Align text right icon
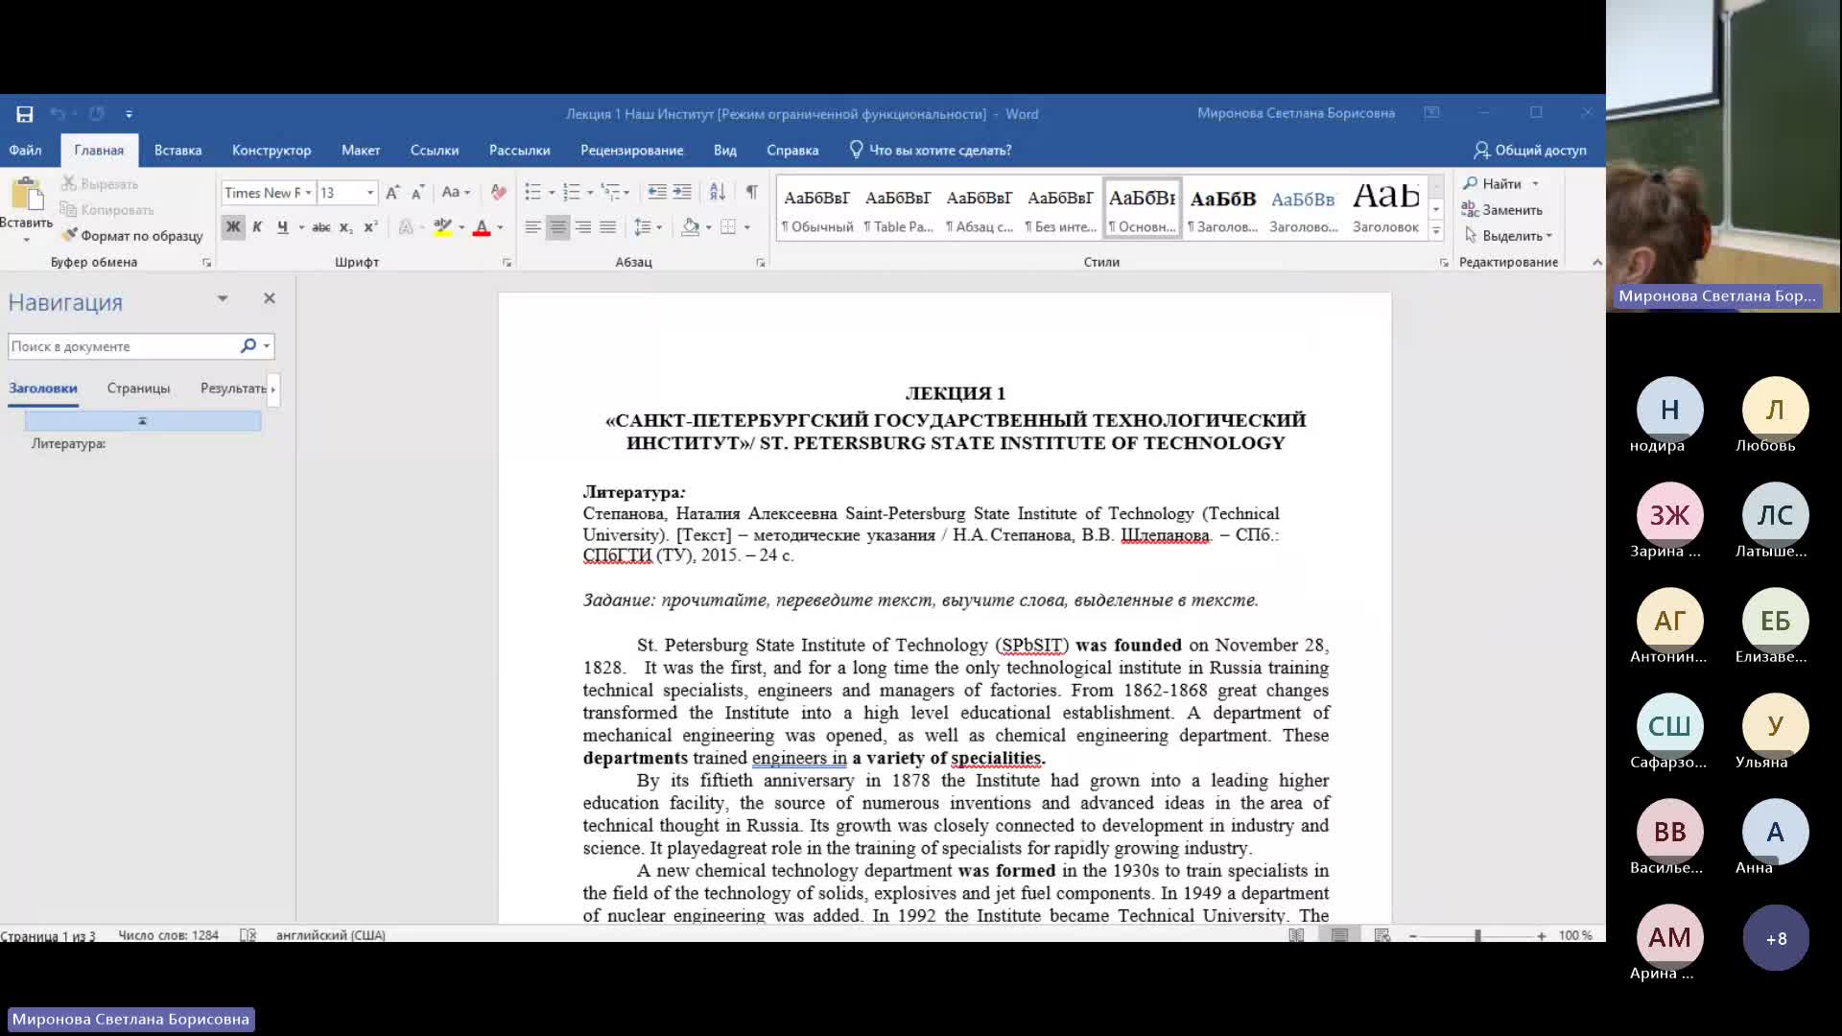Image resolution: width=1842 pixels, height=1036 pixels. click(583, 227)
